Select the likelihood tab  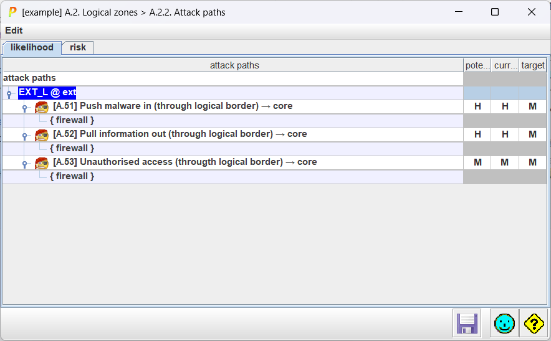32,47
